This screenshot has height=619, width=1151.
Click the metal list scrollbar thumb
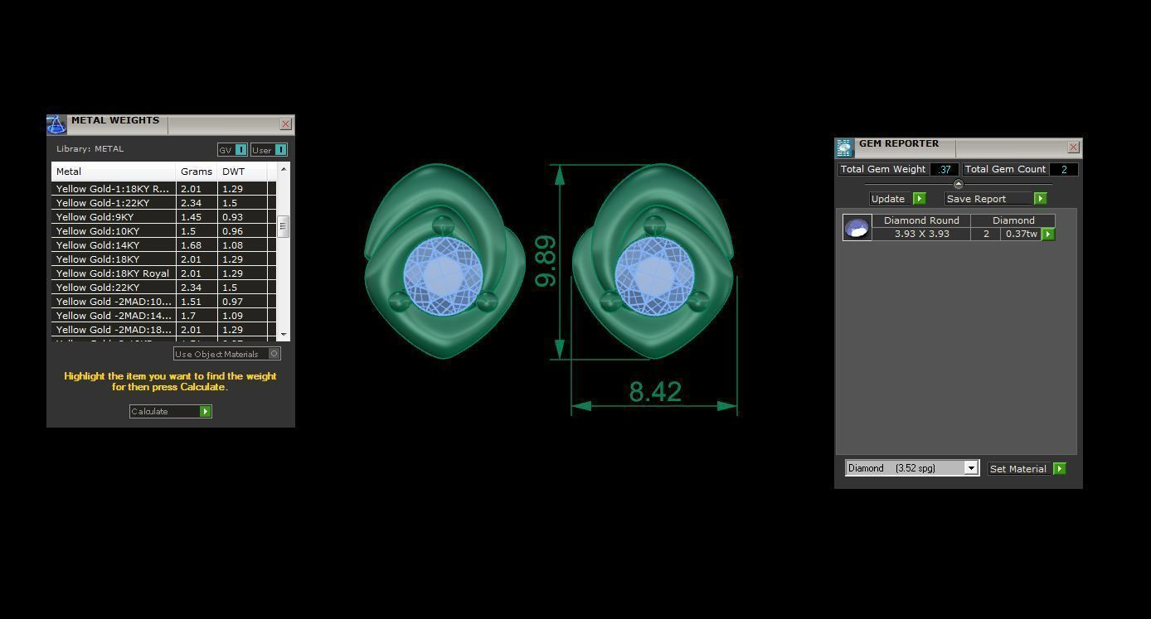coord(284,227)
